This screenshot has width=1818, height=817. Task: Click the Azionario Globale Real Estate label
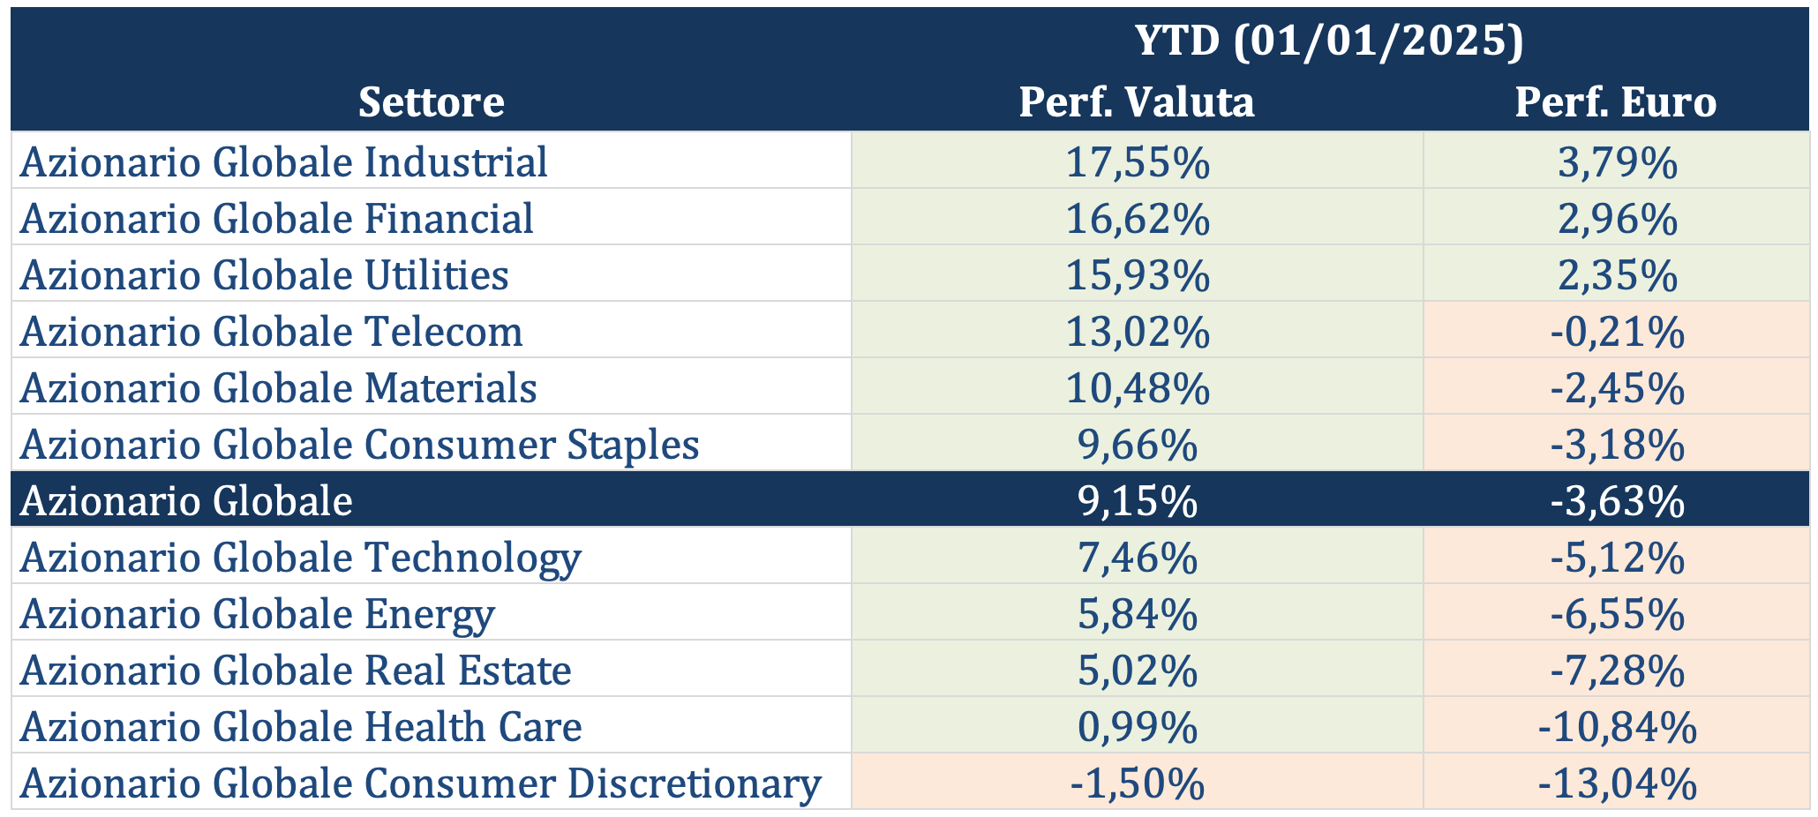coord(297,671)
